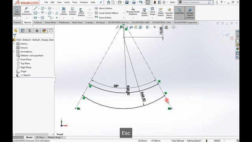
Task: Open the Edit menu
Action: [x=52, y=2]
